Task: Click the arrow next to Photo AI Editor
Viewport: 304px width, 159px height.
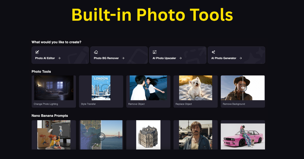Action: coord(59,58)
